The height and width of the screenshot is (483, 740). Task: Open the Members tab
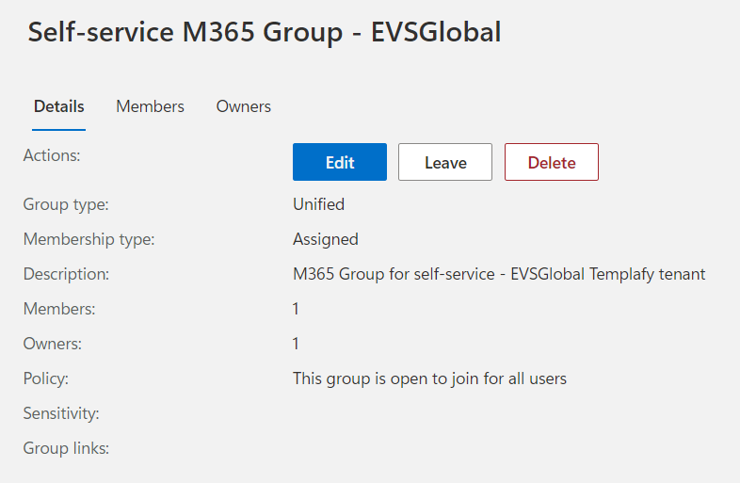[150, 106]
